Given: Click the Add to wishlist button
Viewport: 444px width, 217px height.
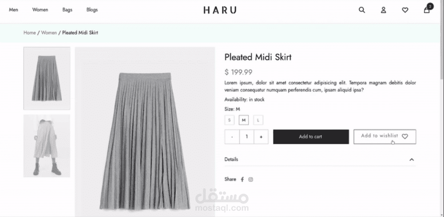Looking at the screenshot, I should pyautogui.click(x=385, y=137).
